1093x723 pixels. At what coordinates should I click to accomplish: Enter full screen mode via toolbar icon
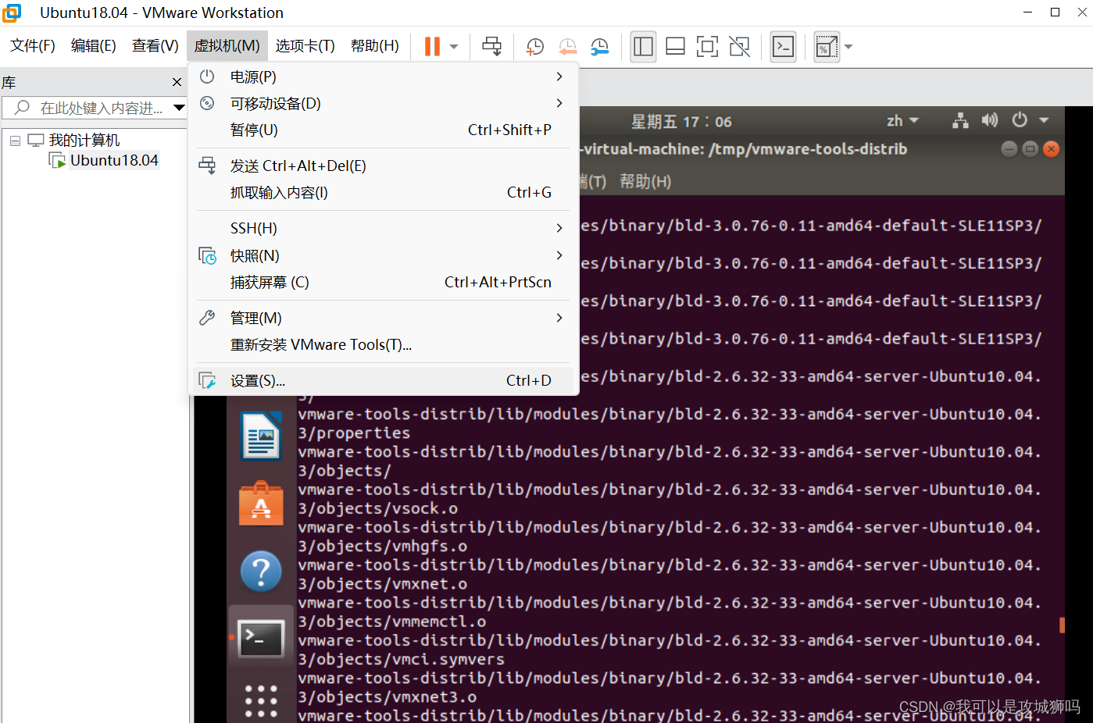coord(707,47)
